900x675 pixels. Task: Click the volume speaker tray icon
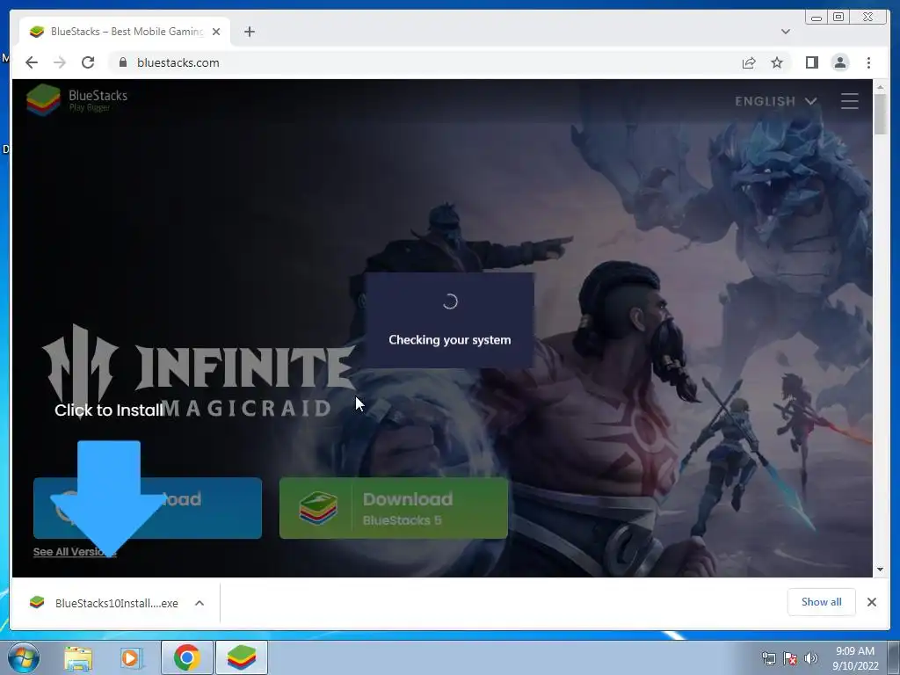coord(810,658)
